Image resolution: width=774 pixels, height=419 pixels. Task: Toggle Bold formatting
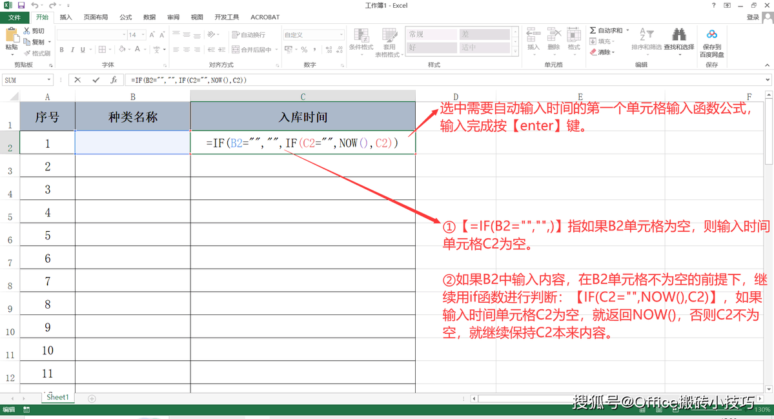tap(62, 49)
